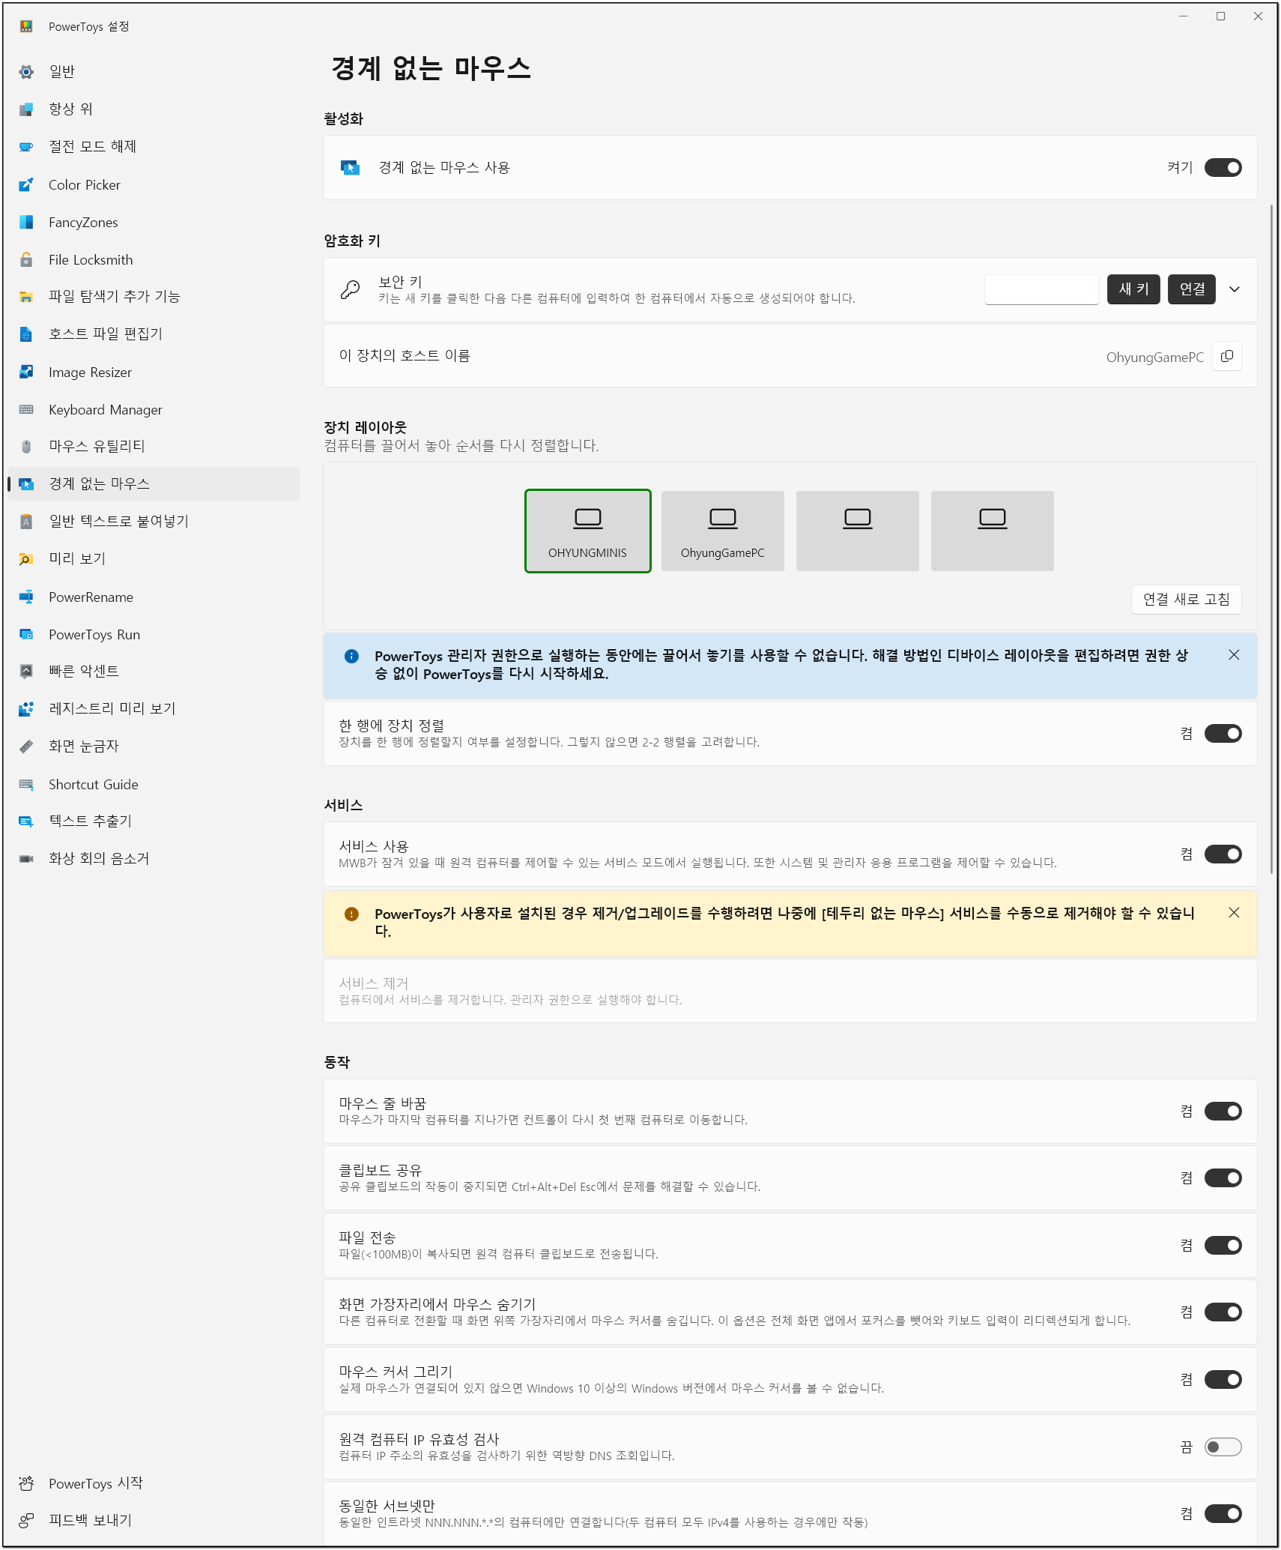Select the OhyungGamePC device tile
Image resolution: width=1281 pixels, height=1550 pixels.
pyautogui.click(x=722, y=531)
